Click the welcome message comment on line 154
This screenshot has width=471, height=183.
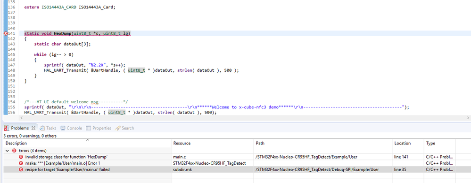click(x=76, y=102)
